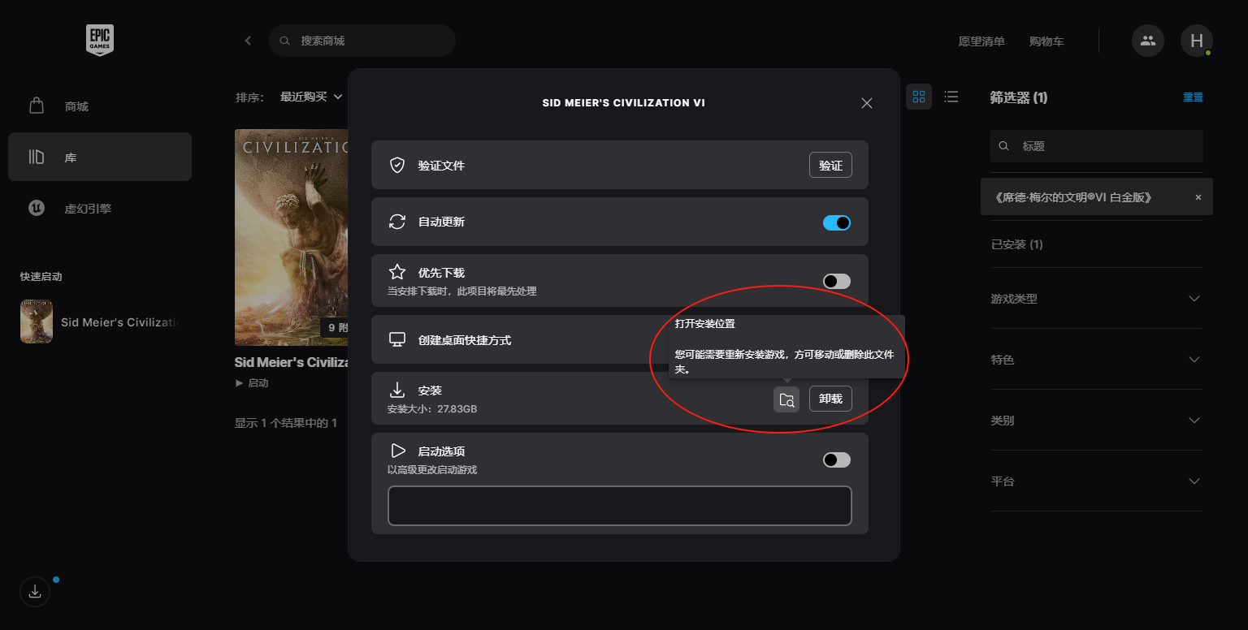Open the friends list icon

pos(1148,41)
